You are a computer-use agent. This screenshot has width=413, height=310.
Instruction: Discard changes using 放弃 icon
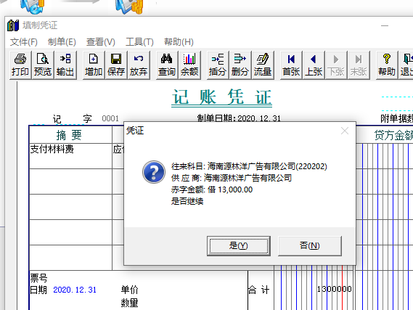pos(139,65)
